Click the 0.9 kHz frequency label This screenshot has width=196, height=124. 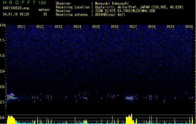(x=3, y=71)
